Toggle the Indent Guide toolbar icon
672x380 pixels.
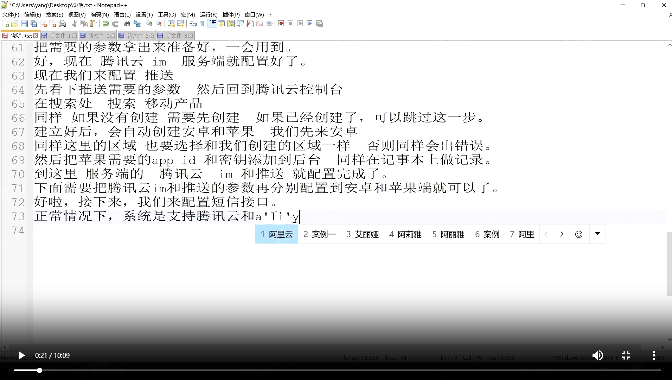coord(212,24)
